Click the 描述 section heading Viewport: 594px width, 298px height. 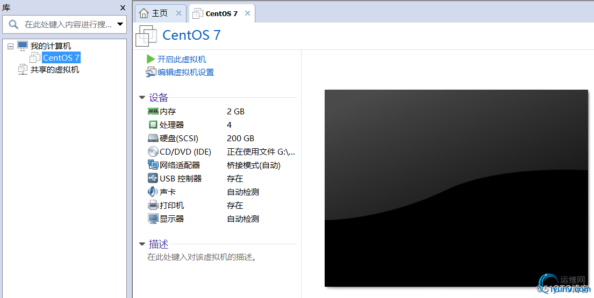click(159, 244)
